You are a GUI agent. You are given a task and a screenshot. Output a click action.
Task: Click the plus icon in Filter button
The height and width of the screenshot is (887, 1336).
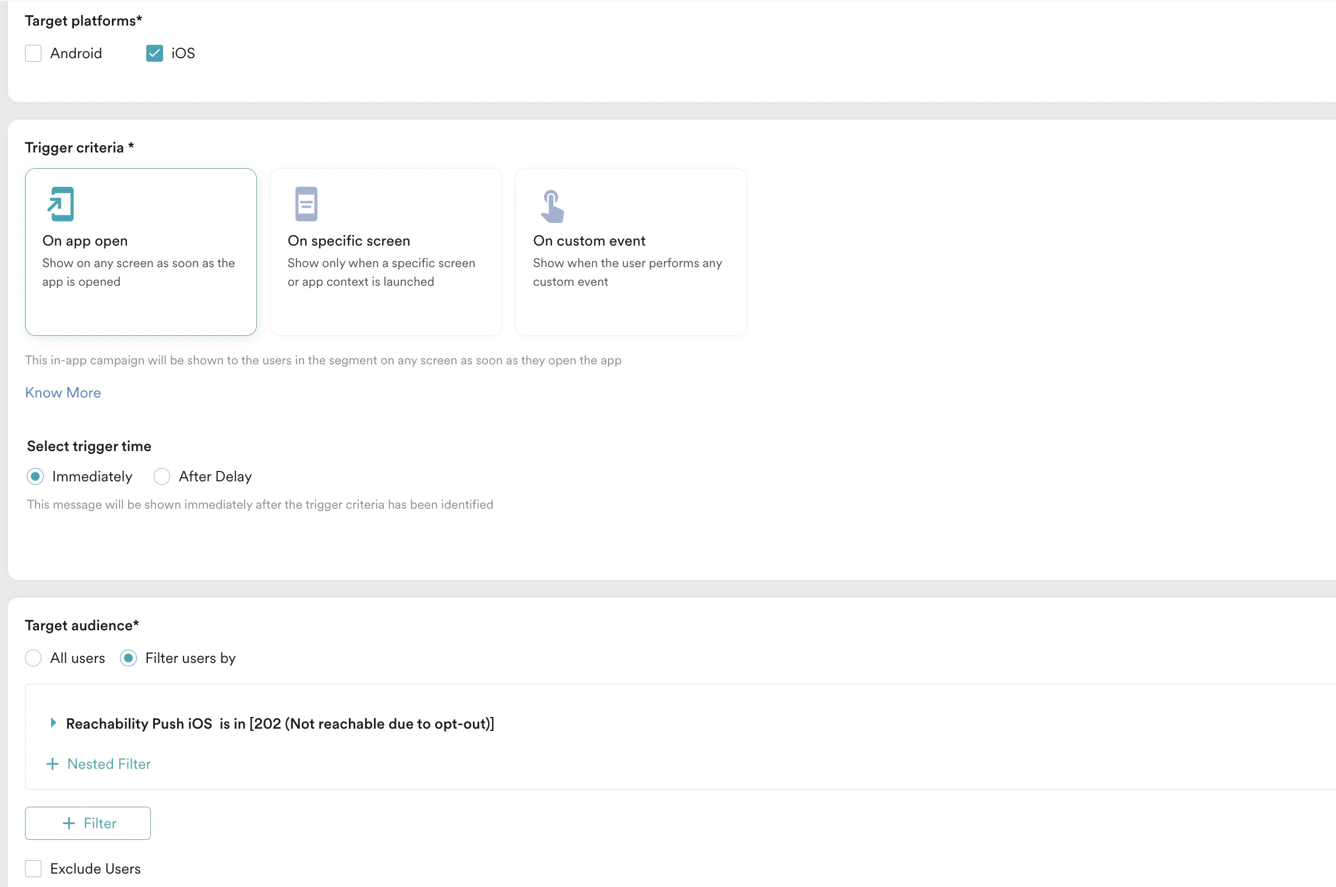(69, 823)
